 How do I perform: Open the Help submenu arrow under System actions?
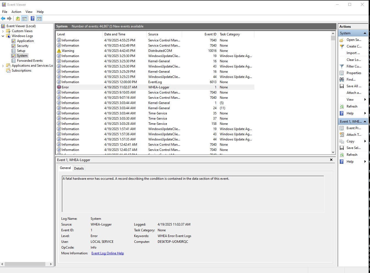(x=365, y=113)
